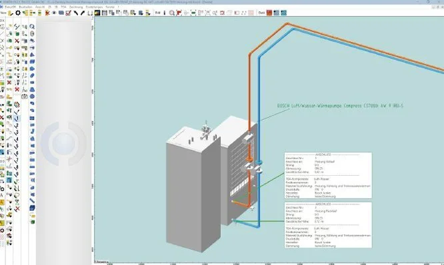Select the blue return pipe in 3D view
Viewport: 444px width, 265px height.
click(259, 113)
